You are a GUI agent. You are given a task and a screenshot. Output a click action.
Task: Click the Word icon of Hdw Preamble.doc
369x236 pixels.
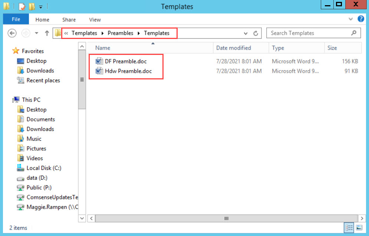pyautogui.click(x=99, y=71)
